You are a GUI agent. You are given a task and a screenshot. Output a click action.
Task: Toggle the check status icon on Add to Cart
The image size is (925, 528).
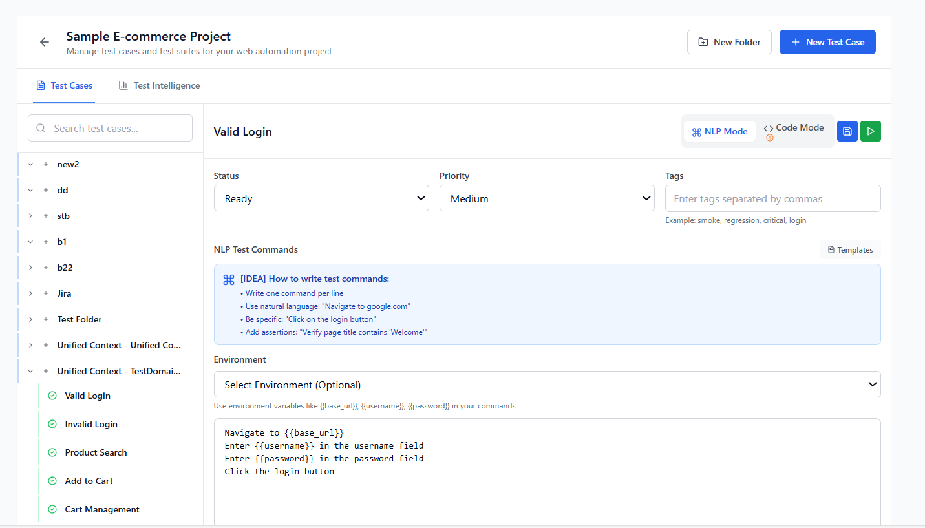(x=52, y=481)
